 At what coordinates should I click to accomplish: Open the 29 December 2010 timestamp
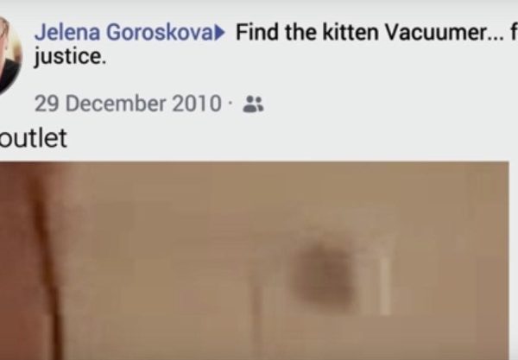pos(128,104)
